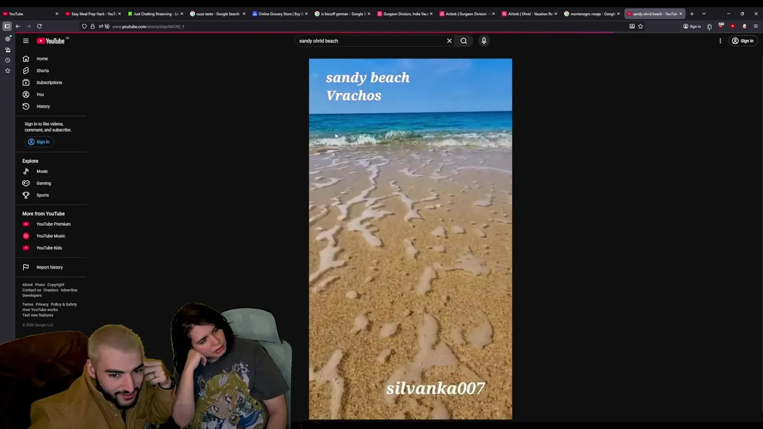Open a new browser tab
Image resolution: width=763 pixels, height=429 pixels.
pos(691,14)
